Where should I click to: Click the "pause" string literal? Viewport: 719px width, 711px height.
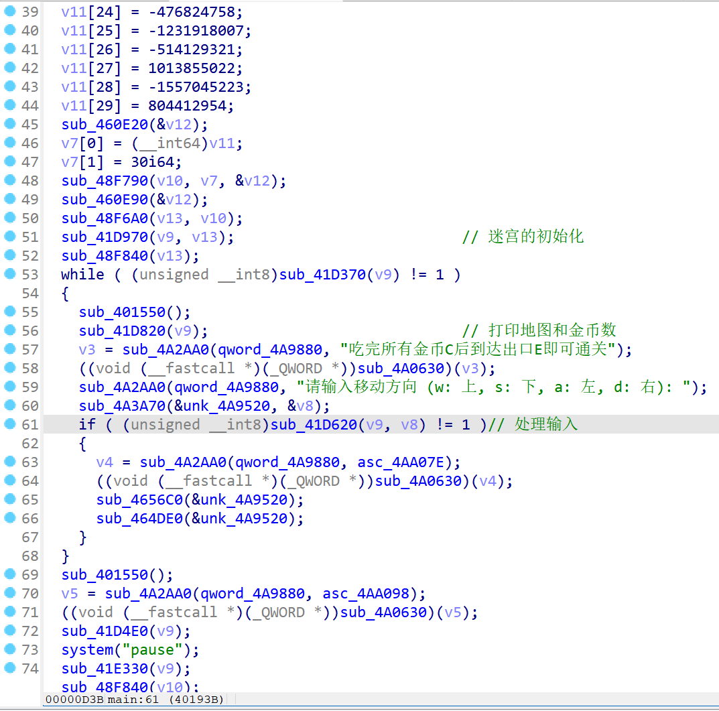pos(154,649)
